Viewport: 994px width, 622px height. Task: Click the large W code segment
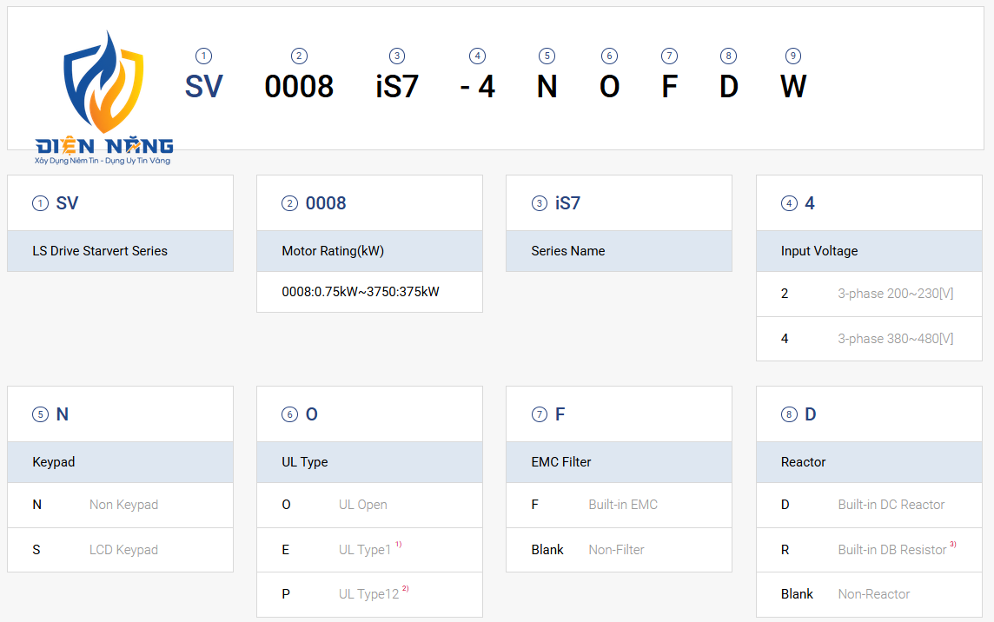click(793, 86)
